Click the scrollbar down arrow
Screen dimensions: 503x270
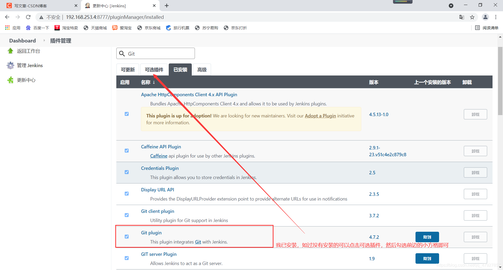pyautogui.click(x=500, y=267)
